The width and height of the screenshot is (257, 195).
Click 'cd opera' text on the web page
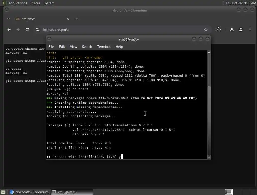tap(13, 69)
